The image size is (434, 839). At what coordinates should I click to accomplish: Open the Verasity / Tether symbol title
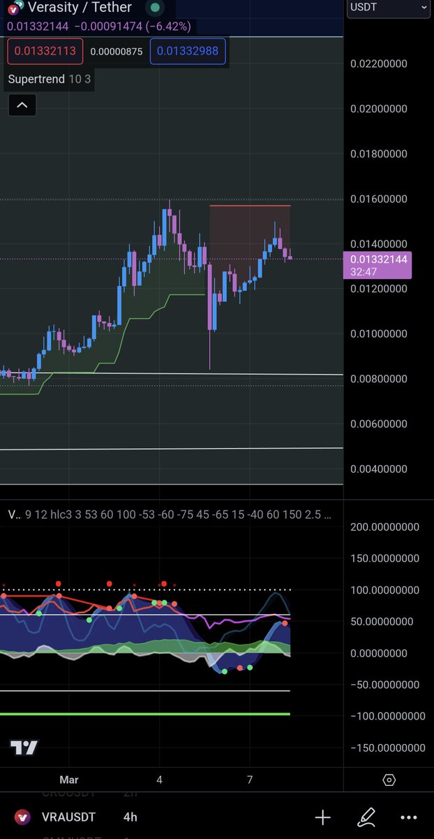(x=80, y=8)
